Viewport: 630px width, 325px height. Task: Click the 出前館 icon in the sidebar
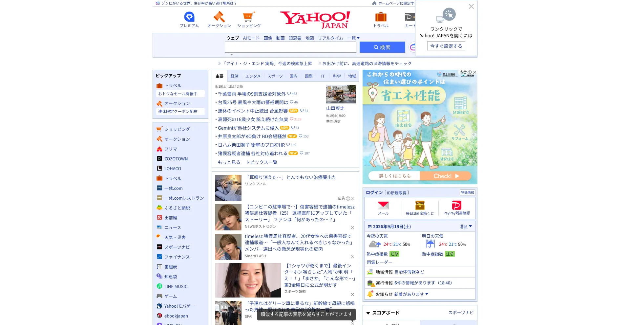(159, 217)
